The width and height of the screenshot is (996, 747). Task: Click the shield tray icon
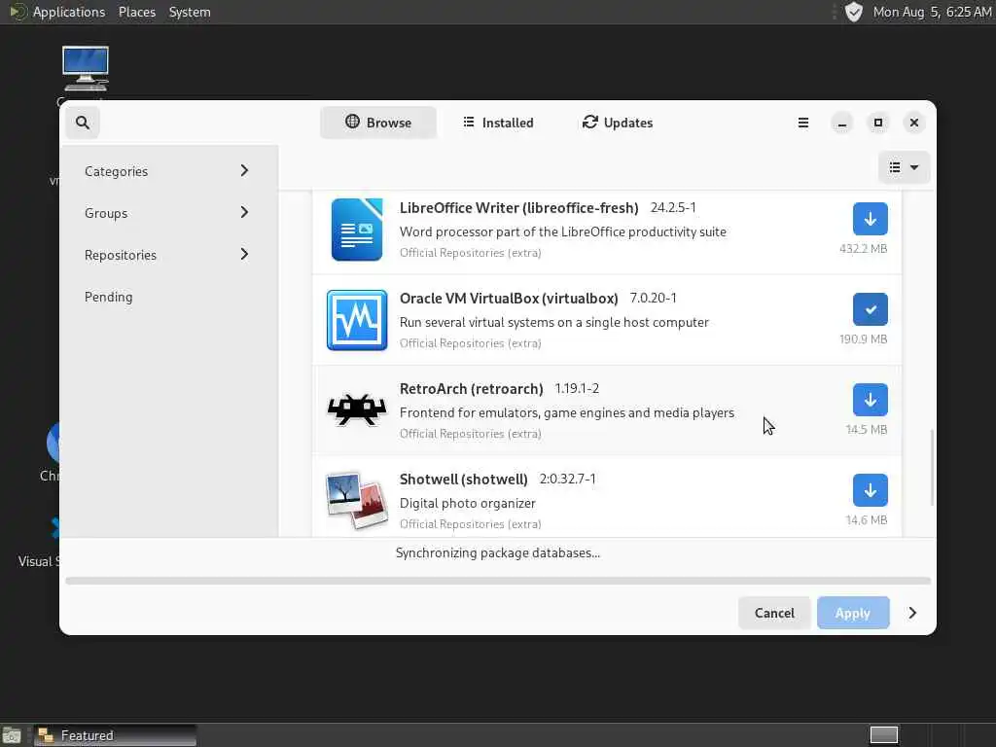[x=854, y=12]
